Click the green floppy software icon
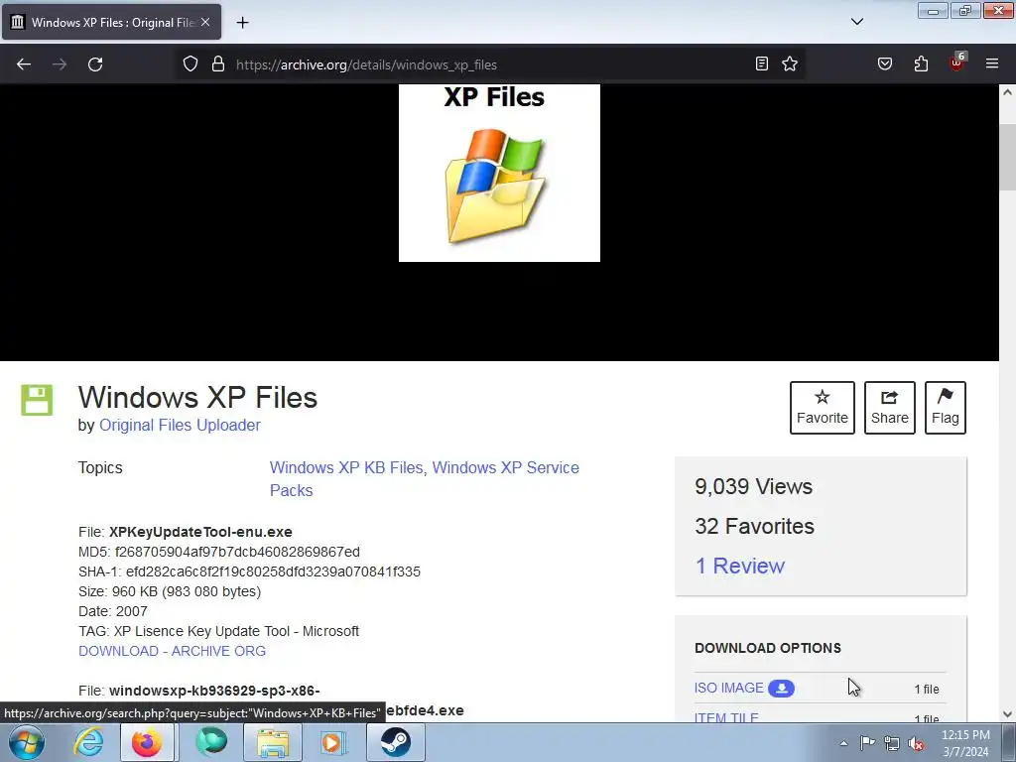The height and width of the screenshot is (762, 1016). click(37, 400)
